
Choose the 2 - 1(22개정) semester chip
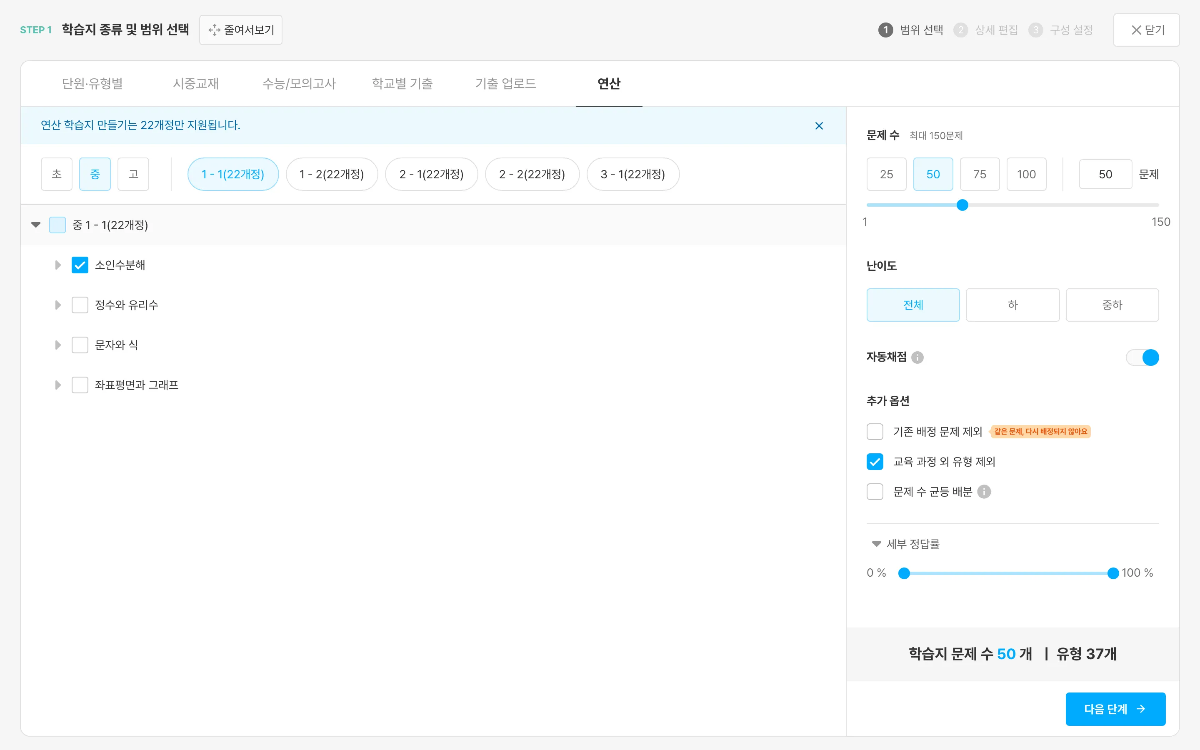431,174
